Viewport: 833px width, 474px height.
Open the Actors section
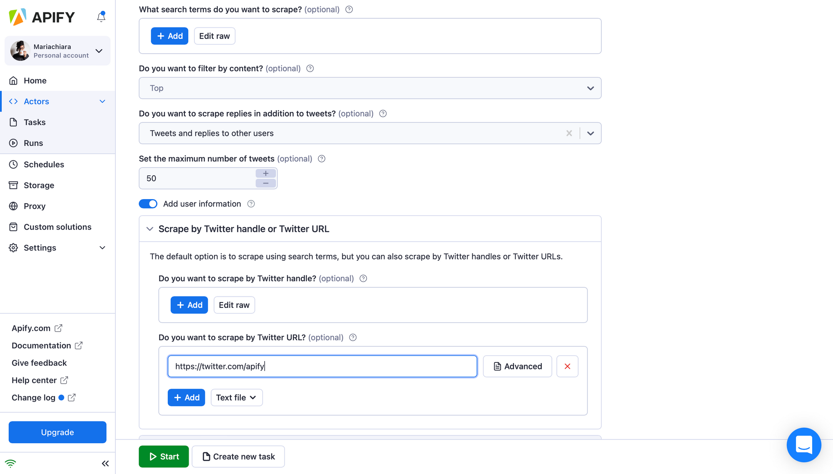pos(36,101)
